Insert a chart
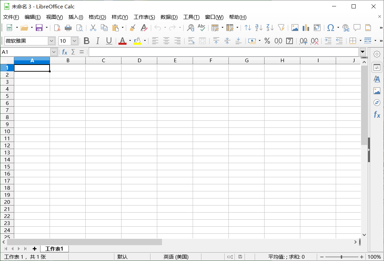Image resolution: width=384 pixels, height=261 pixels. (x=306, y=28)
